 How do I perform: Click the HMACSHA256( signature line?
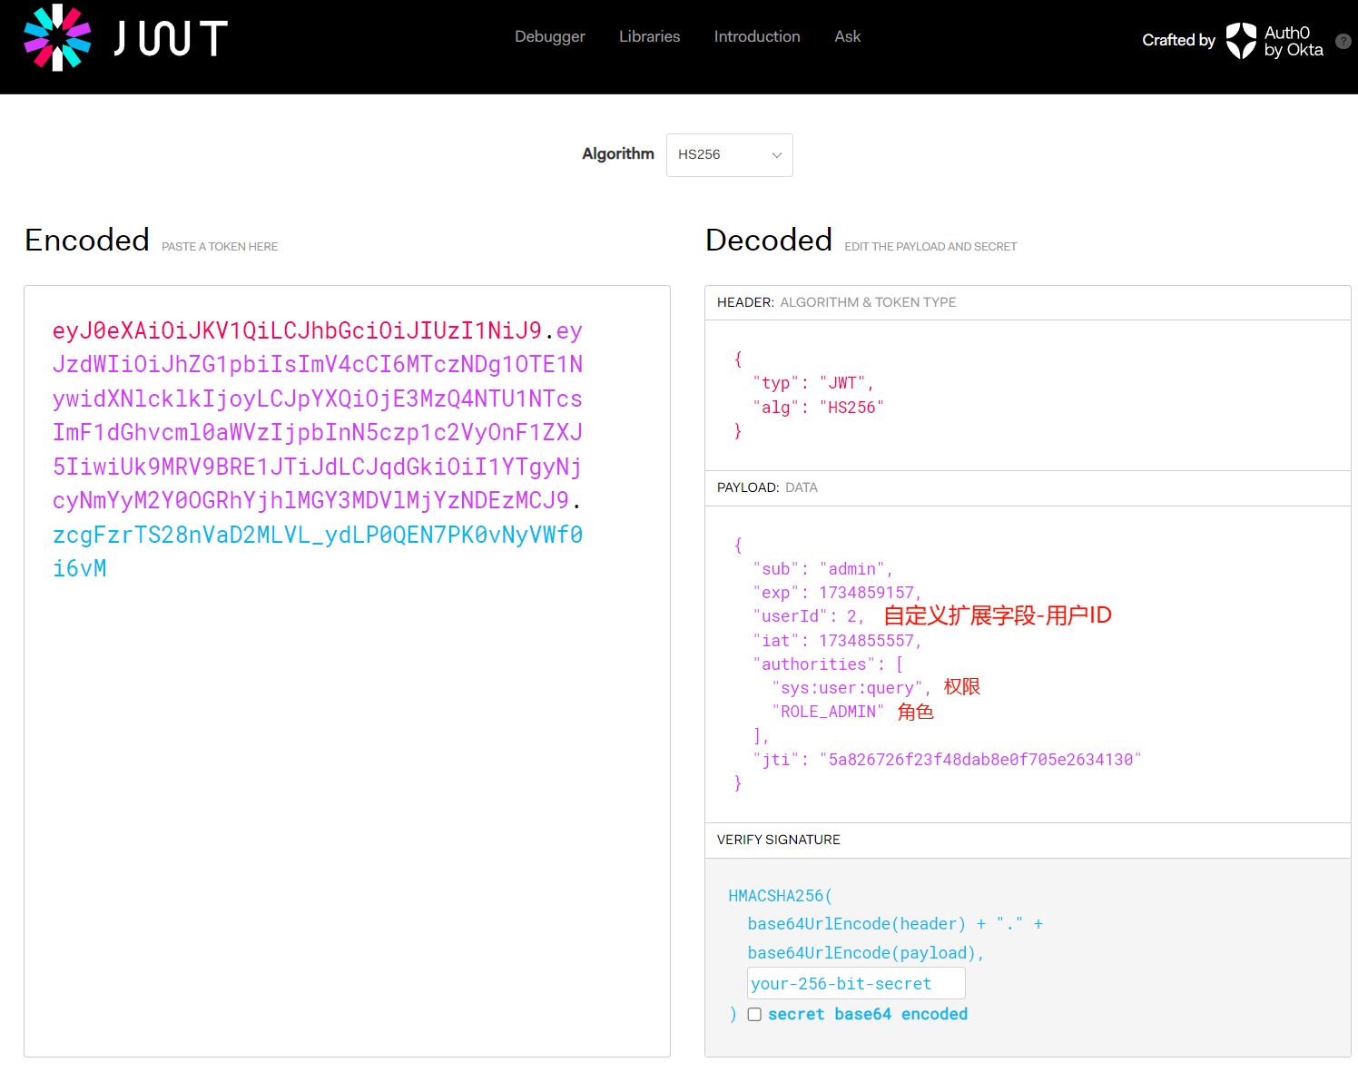point(781,896)
